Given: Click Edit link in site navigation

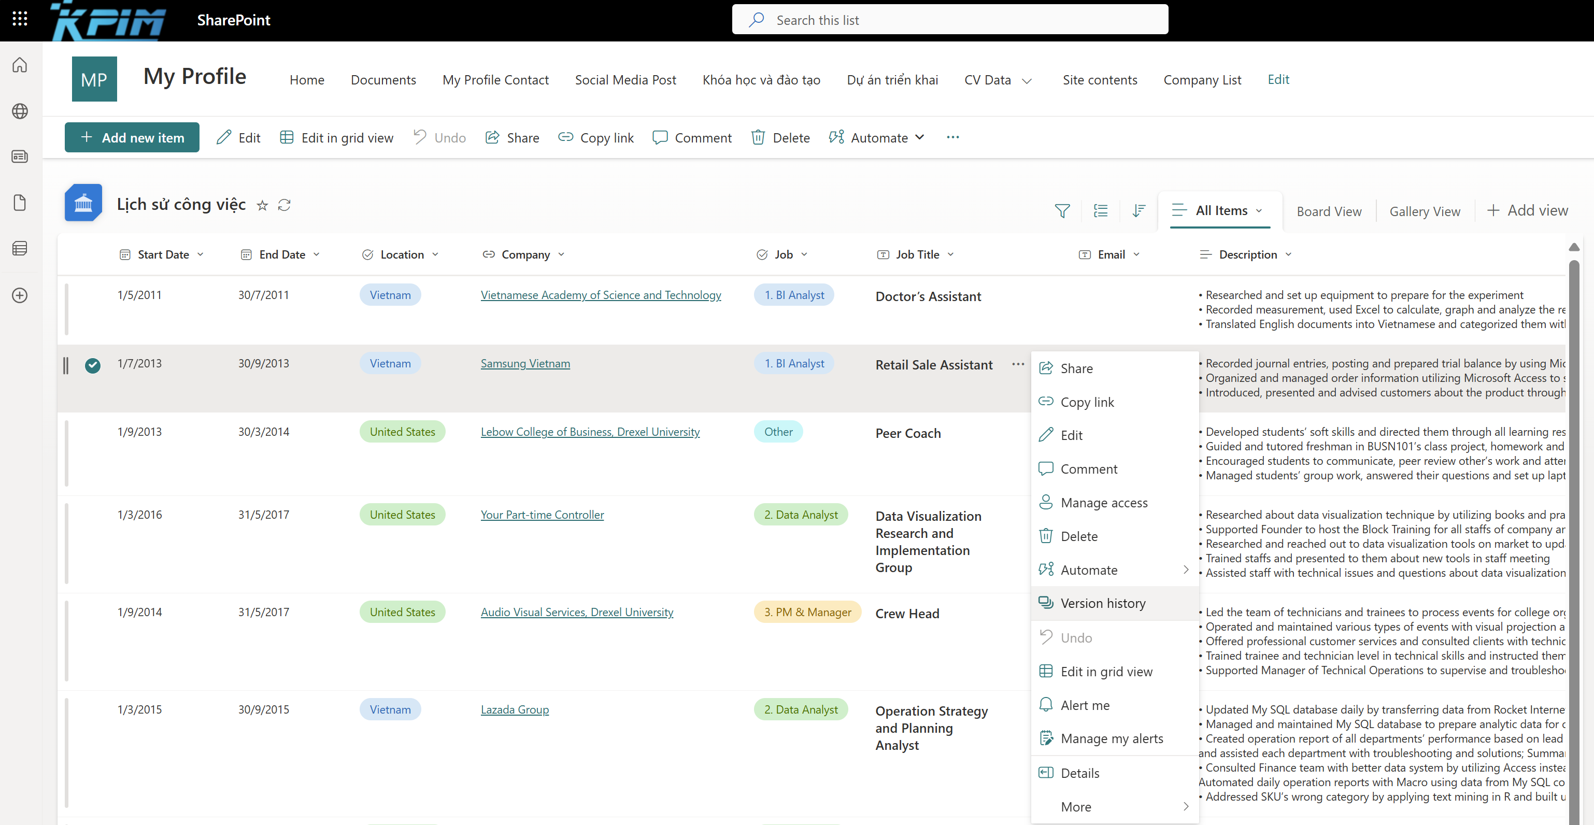Looking at the screenshot, I should point(1278,79).
